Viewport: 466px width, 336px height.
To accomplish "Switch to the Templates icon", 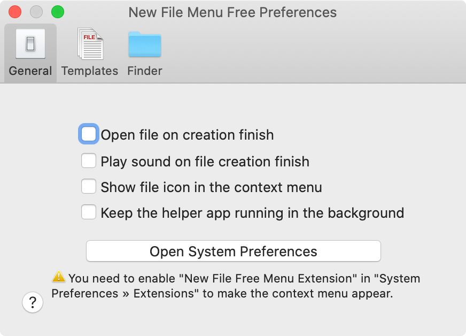I will 89,52.
